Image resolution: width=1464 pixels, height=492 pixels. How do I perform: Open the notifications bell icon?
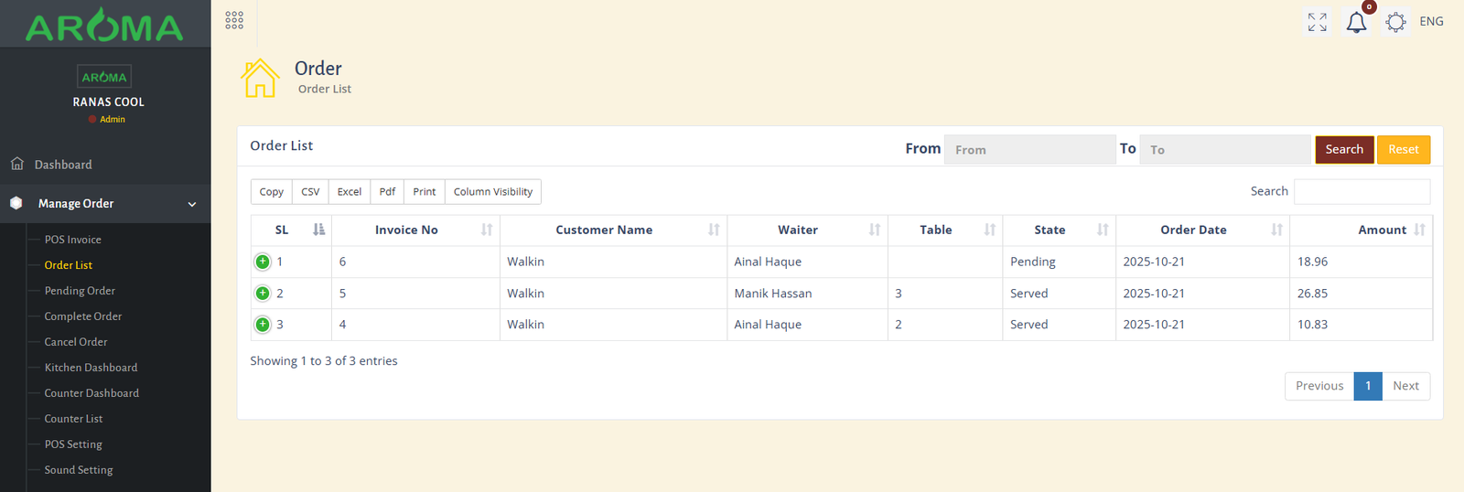click(x=1356, y=23)
